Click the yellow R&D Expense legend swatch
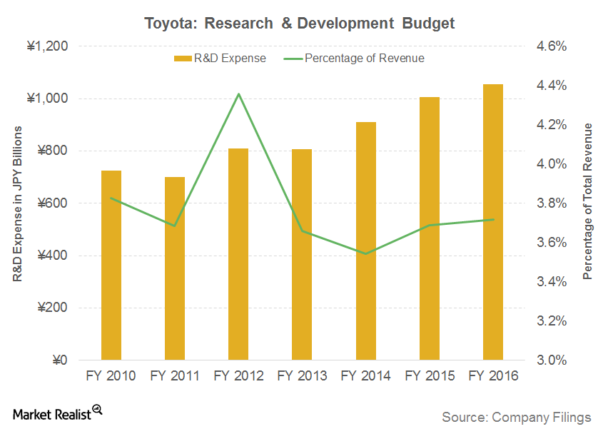Image resolution: width=603 pixels, height=429 pixels. (x=183, y=59)
